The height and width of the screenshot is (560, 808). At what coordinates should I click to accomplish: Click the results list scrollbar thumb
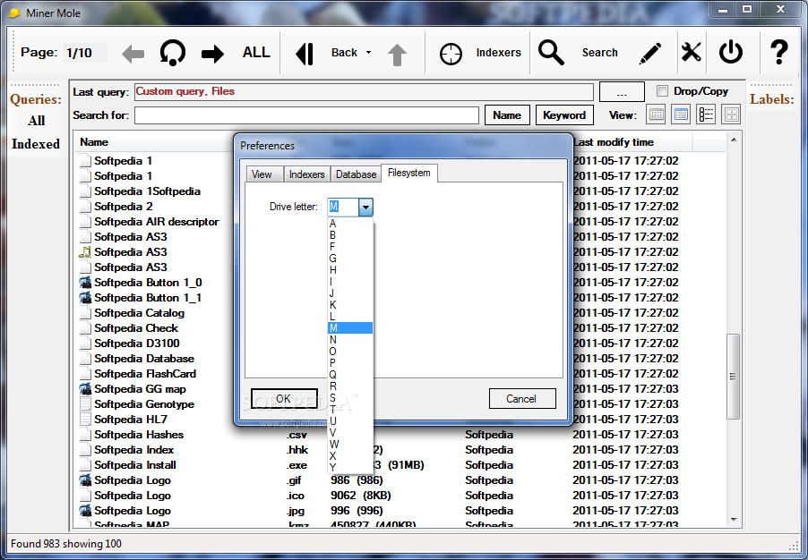coord(733,377)
